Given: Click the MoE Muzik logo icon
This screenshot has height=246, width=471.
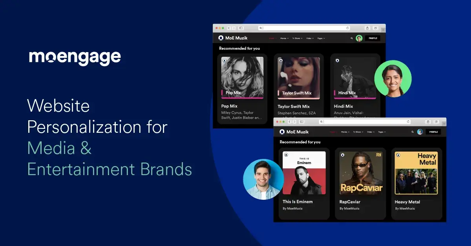Looking at the screenshot, I should (x=221, y=38).
